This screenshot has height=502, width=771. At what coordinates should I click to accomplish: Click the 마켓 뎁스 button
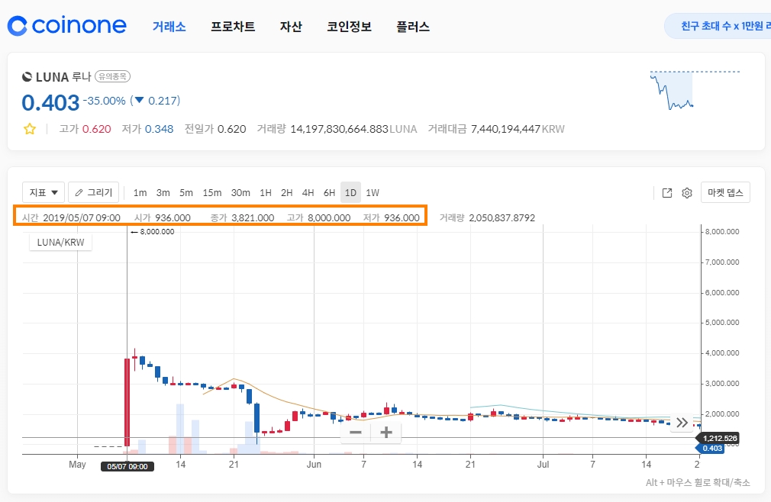(x=725, y=192)
